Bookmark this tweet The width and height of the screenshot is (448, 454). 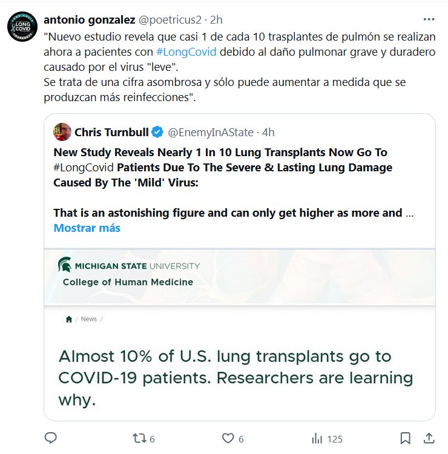(405, 438)
